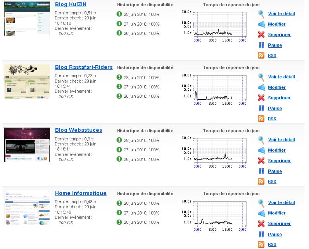Open the Blog Webastuces site thumbnail
The image size is (309, 249).
[x=27, y=144]
